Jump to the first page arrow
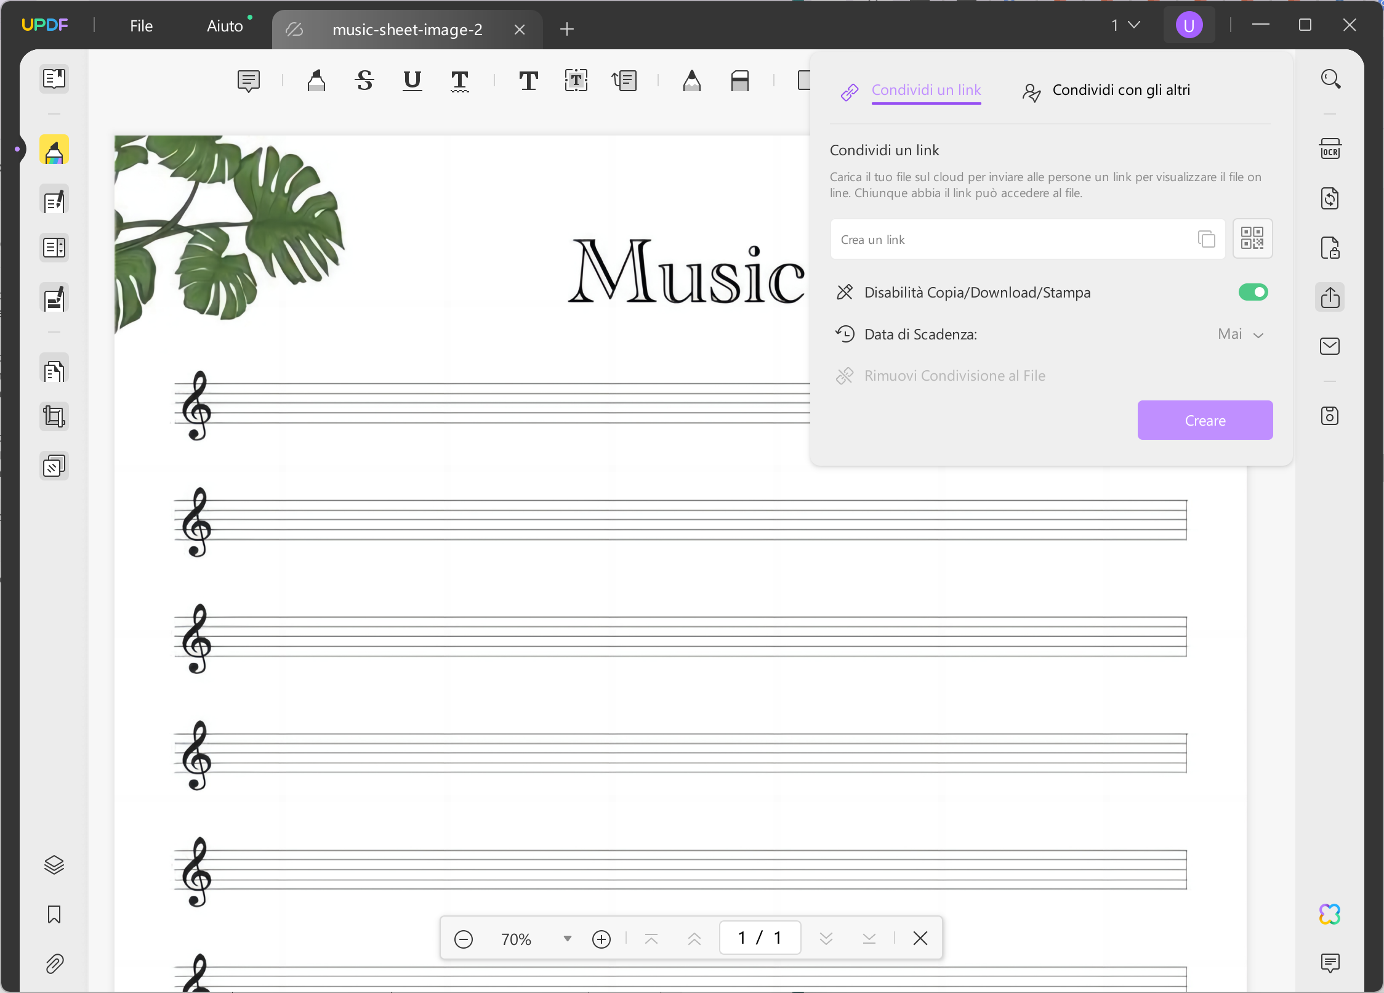 click(x=651, y=939)
